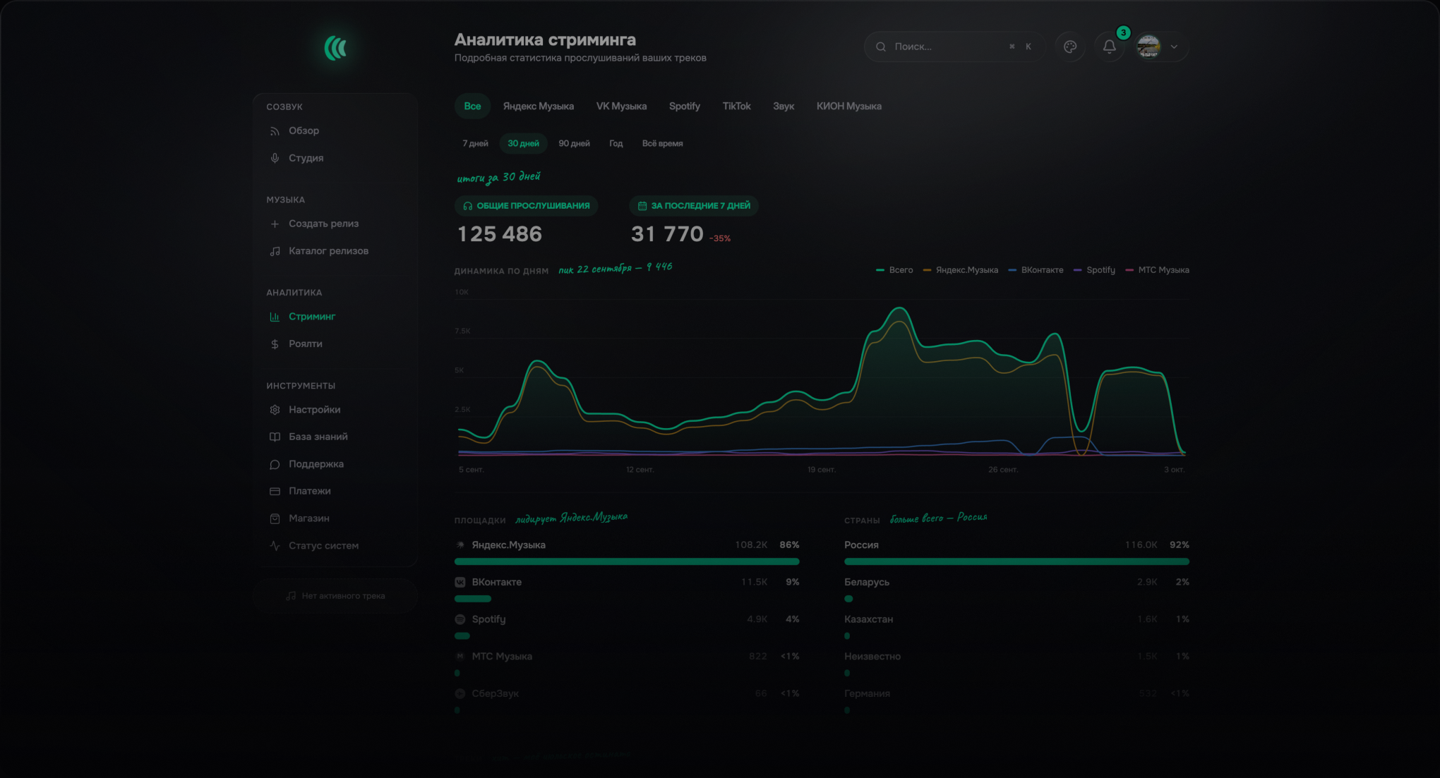Open the Обзор sidebar item

[x=335, y=130]
